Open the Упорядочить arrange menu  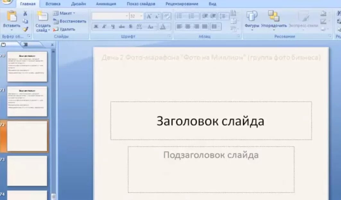[274, 20]
